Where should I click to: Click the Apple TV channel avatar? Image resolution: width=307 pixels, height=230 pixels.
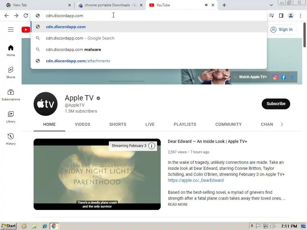[46, 104]
